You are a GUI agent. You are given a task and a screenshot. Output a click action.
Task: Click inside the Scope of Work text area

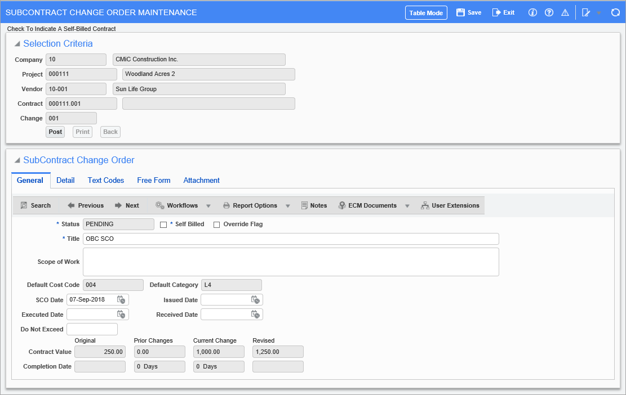291,262
